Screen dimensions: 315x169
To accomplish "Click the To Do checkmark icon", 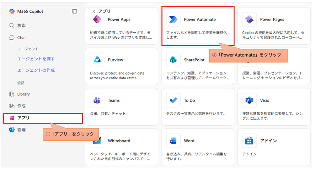I will click(173, 100).
